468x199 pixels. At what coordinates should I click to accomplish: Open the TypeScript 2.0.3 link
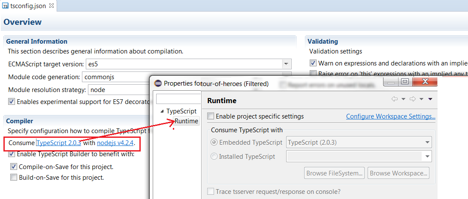coord(58,143)
